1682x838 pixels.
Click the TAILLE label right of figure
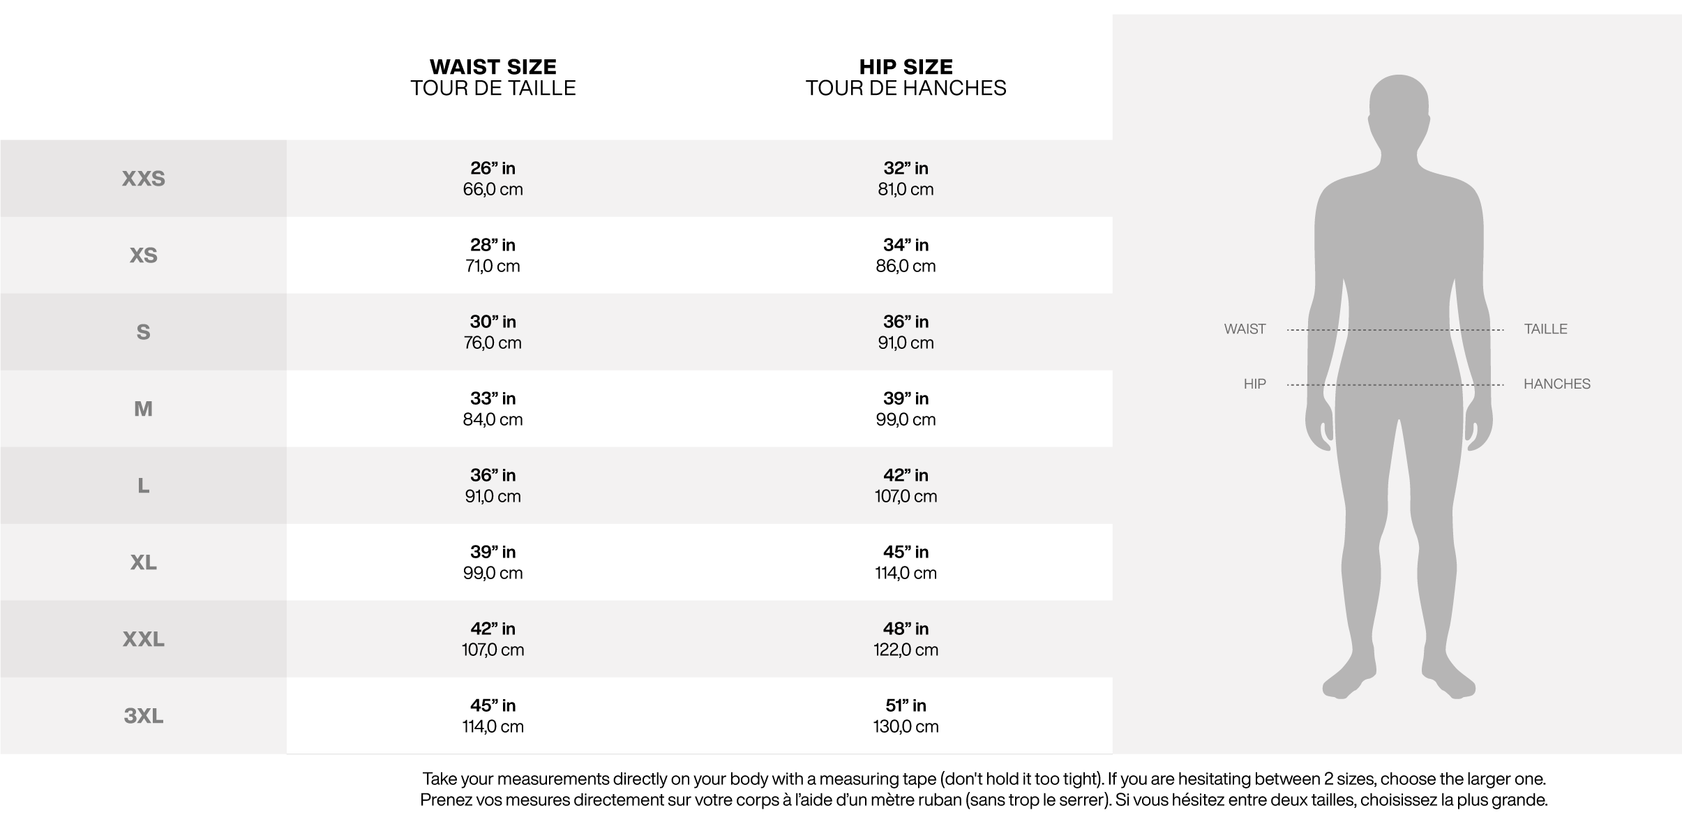pyautogui.click(x=1545, y=329)
